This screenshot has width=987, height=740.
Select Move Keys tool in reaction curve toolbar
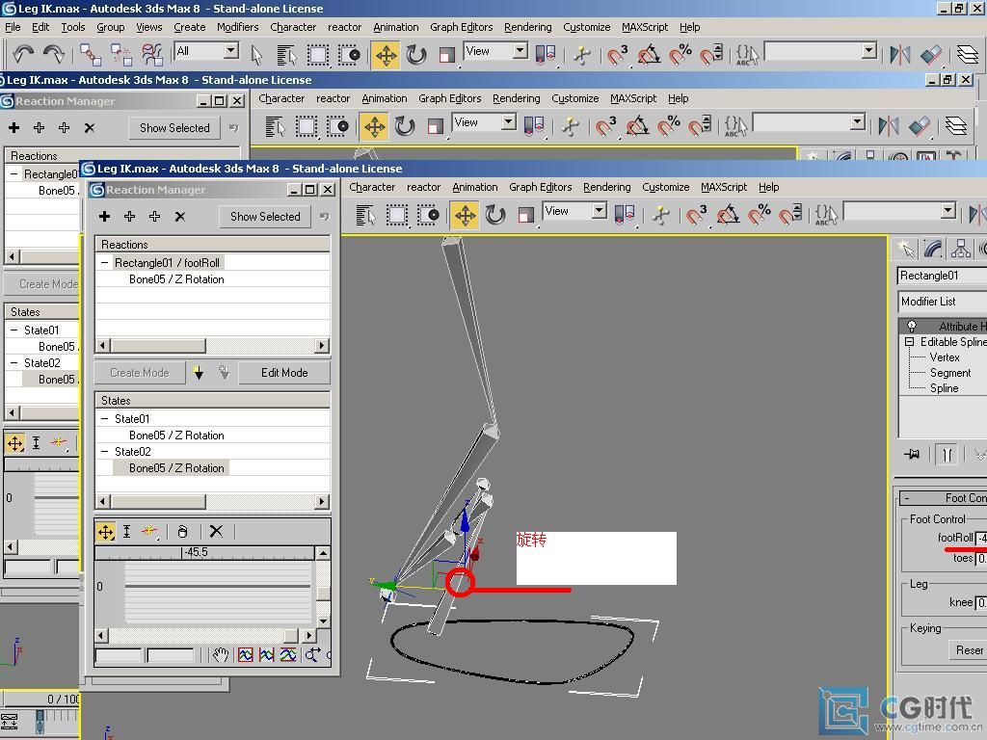pos(106,532)
